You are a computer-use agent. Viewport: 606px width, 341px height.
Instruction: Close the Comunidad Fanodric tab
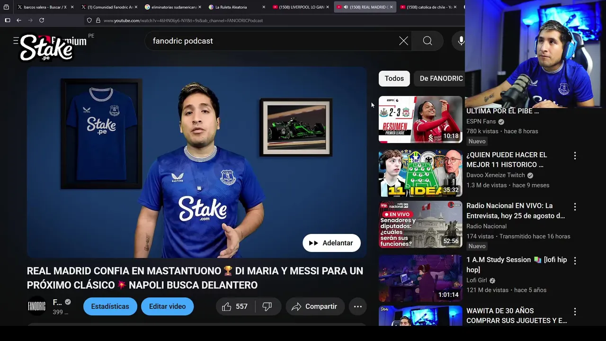pyautogui.click(x=136, y=7)
